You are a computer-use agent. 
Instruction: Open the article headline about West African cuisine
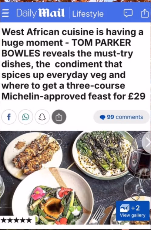(73, 64)
